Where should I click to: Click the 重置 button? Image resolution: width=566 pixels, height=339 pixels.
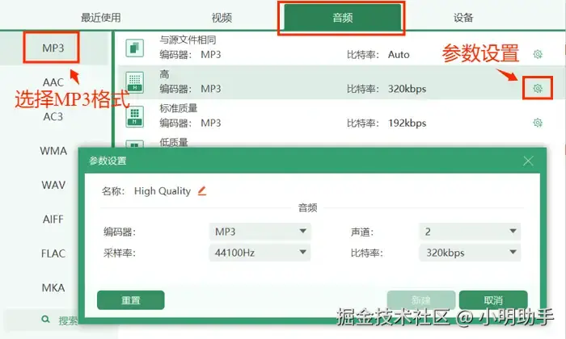coord(131,300)
